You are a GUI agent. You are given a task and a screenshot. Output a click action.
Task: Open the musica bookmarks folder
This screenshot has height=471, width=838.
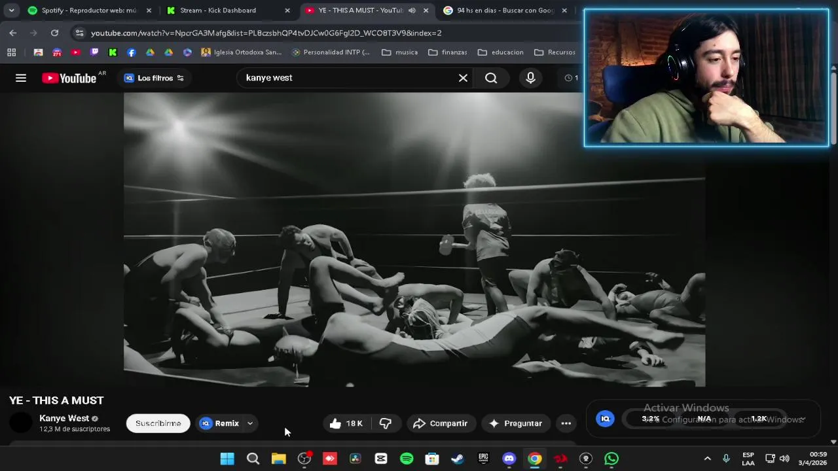pyautogui.click(x=400, y=52)
